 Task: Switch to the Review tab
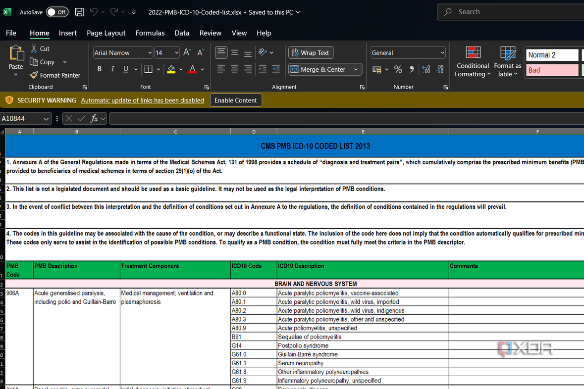click(x=211, y=33)
